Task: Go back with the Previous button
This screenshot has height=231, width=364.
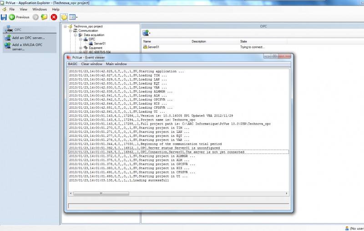Action: click(x=19, y=17)
